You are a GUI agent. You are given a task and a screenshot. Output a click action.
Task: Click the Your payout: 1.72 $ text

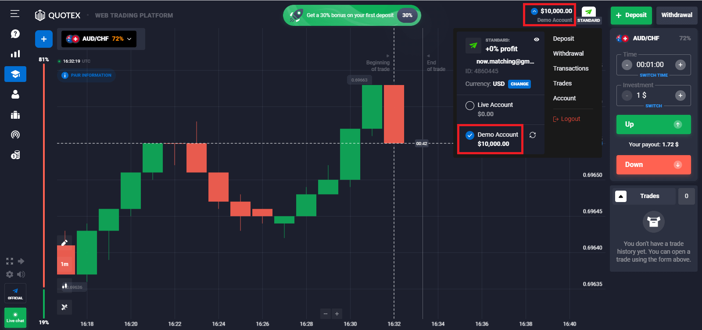tap(654, 145)
